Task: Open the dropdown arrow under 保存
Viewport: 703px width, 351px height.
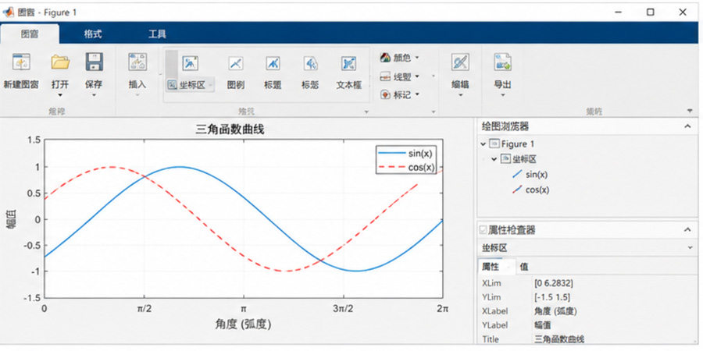Action: point(95,95)
